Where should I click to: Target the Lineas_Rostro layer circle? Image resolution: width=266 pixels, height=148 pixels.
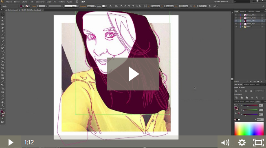[x=262, y=18]
